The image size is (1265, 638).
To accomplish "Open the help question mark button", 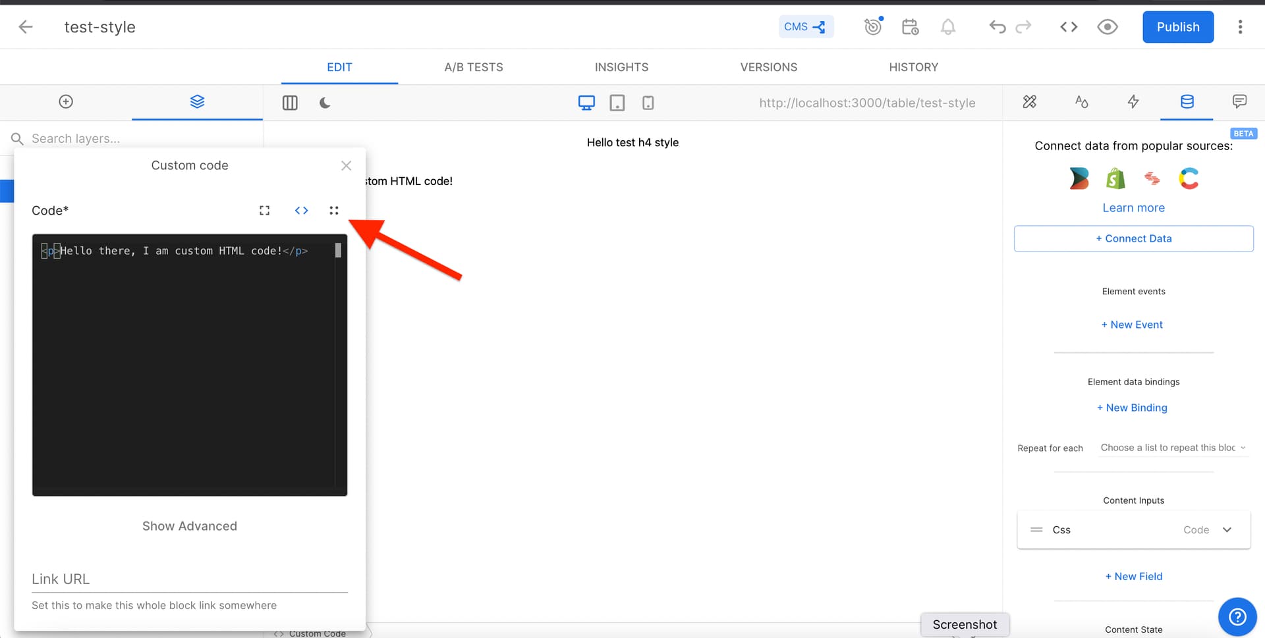I will pos(1237,617).
